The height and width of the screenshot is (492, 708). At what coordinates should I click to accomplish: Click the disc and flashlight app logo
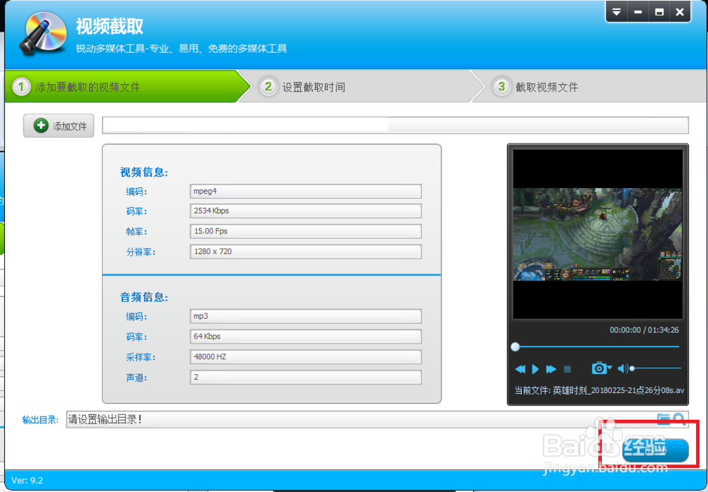coord(43,34)
